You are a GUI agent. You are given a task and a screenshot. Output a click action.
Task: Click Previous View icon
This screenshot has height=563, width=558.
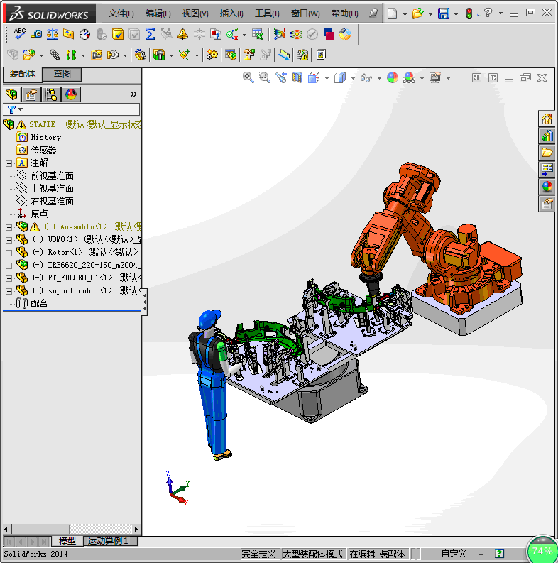(x=281, y=77)
